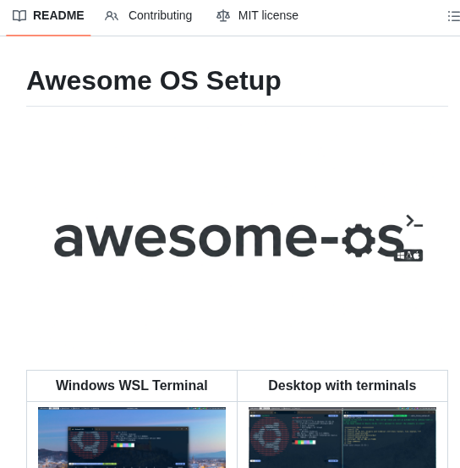
Task: Open the Desktop with terminals screenshot
Action: 342,438
